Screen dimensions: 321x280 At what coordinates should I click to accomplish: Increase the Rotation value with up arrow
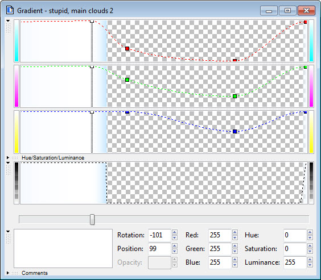(175, 232)
